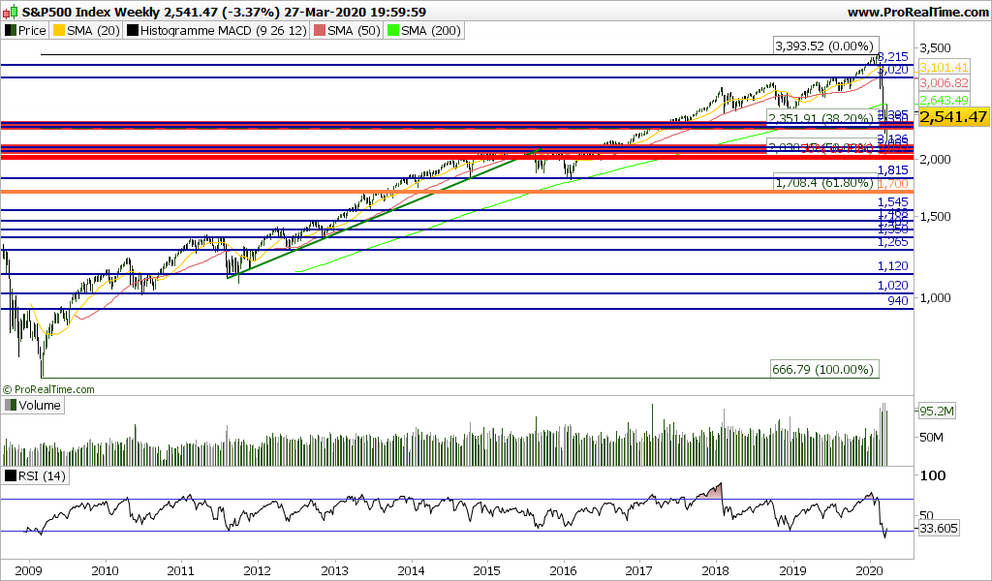Click the red SMA (50) legend color swatch
Screen dimensions: 992x581
pyautogui.click(x=320, y=30)
